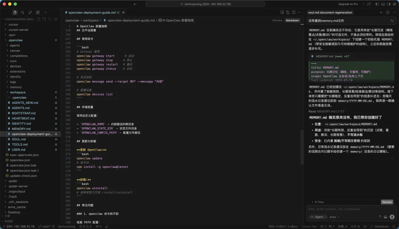Open chat panel more options ellipsis
This screenshot has height=229, width=399.
pos(395,13)
